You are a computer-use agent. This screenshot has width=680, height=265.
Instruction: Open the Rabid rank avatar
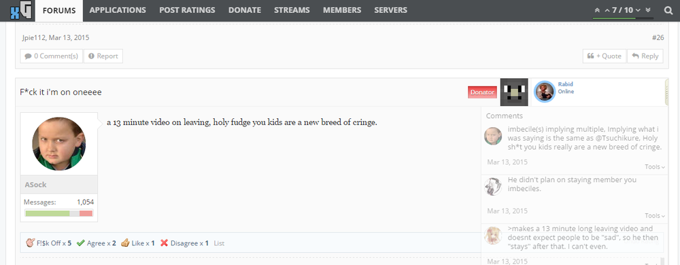544,91
